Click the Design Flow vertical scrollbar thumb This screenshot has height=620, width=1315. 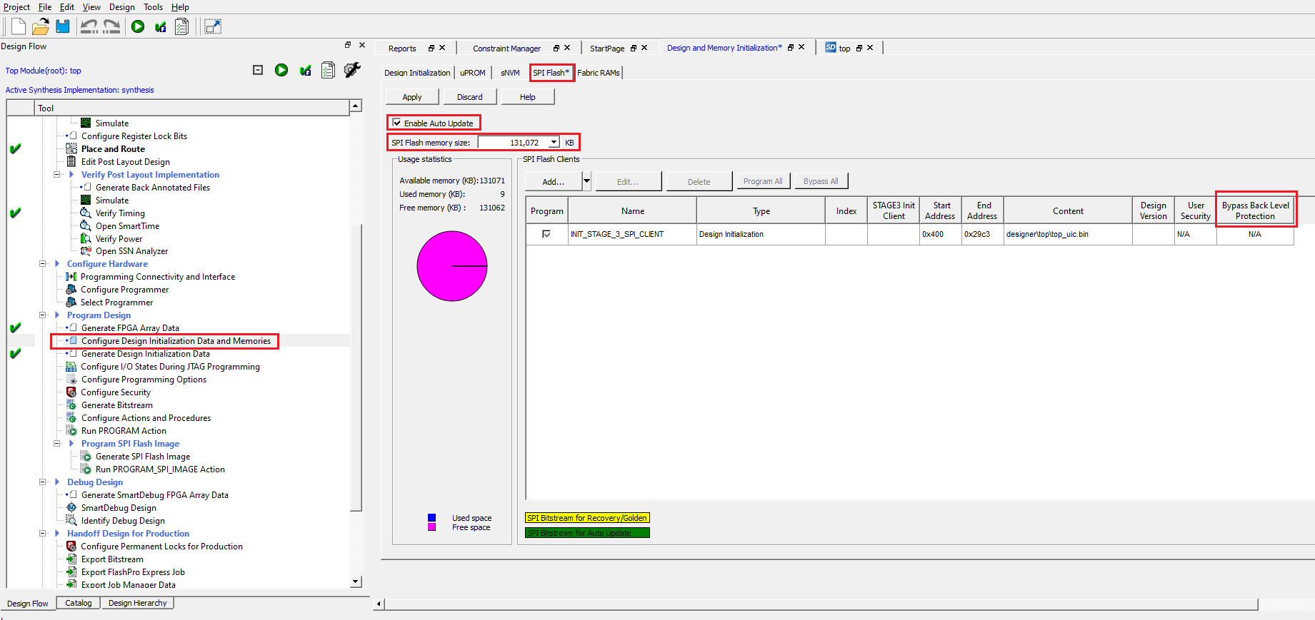(x=356, y=367)
